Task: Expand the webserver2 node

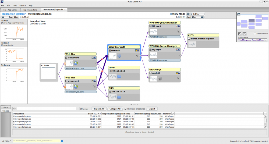Action: click(x=66, y=58)
